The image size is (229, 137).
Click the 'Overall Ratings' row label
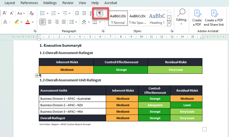click(x=53, y=118)
